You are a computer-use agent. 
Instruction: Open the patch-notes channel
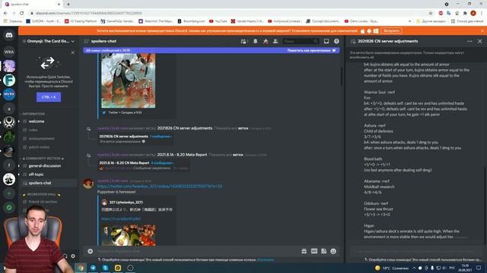click(x=39, y=147)
